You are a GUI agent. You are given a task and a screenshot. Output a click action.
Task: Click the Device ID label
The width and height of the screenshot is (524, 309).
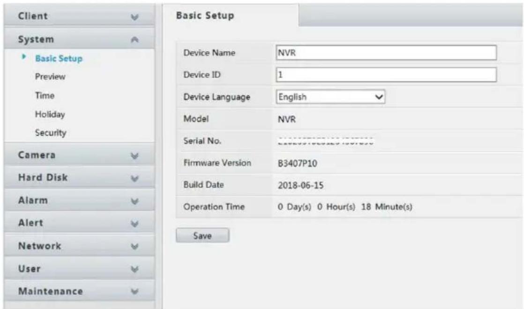202,75
